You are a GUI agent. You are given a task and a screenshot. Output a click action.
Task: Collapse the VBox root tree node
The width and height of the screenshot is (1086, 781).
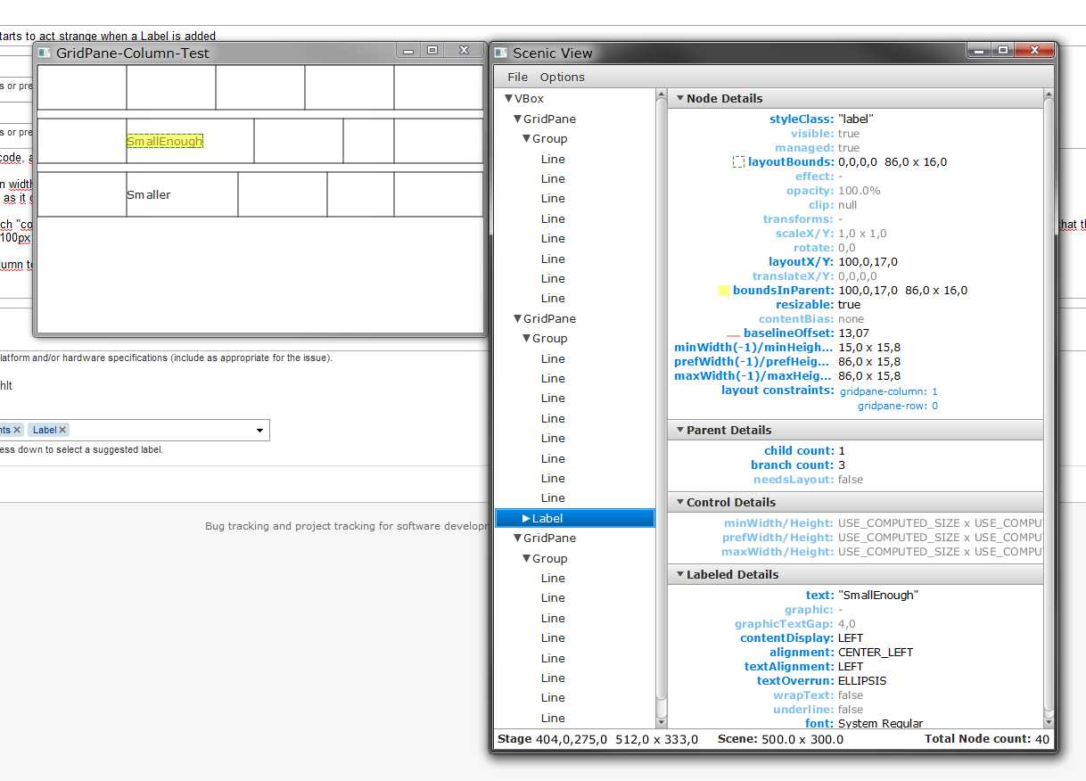(x=508, y=99)
